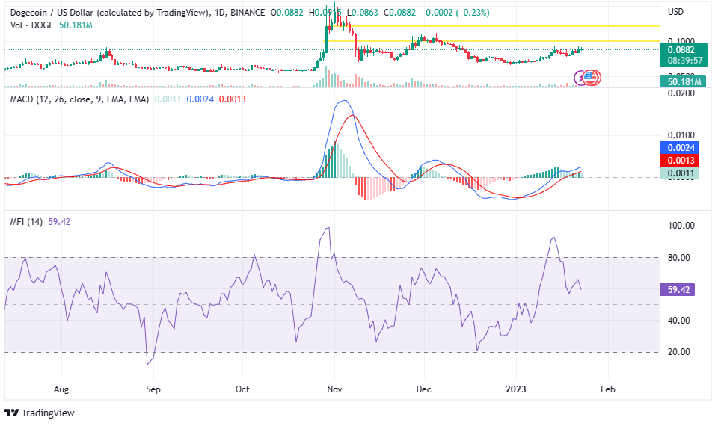Click the MACD legend blue value 0.0024
The image size is (718, 426).
pos(200,99)
